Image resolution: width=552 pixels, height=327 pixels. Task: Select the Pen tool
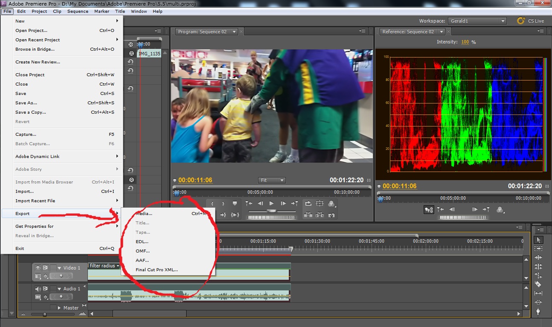coord(538,311)
